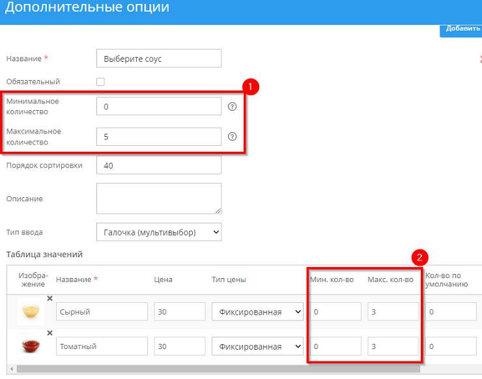The height and width of the screenshot is (379, 482).
Task: Click the Название field with Выберите соус
Action: (158, 59)
